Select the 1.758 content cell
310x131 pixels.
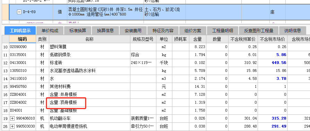[197, 111]
